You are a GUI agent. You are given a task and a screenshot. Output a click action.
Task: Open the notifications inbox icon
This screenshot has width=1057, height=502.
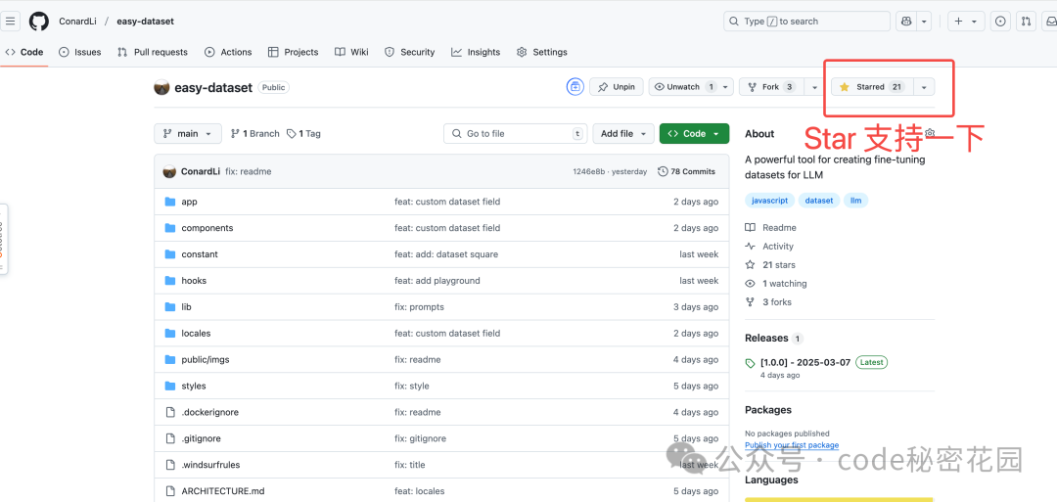click(x=1050, y=21)
